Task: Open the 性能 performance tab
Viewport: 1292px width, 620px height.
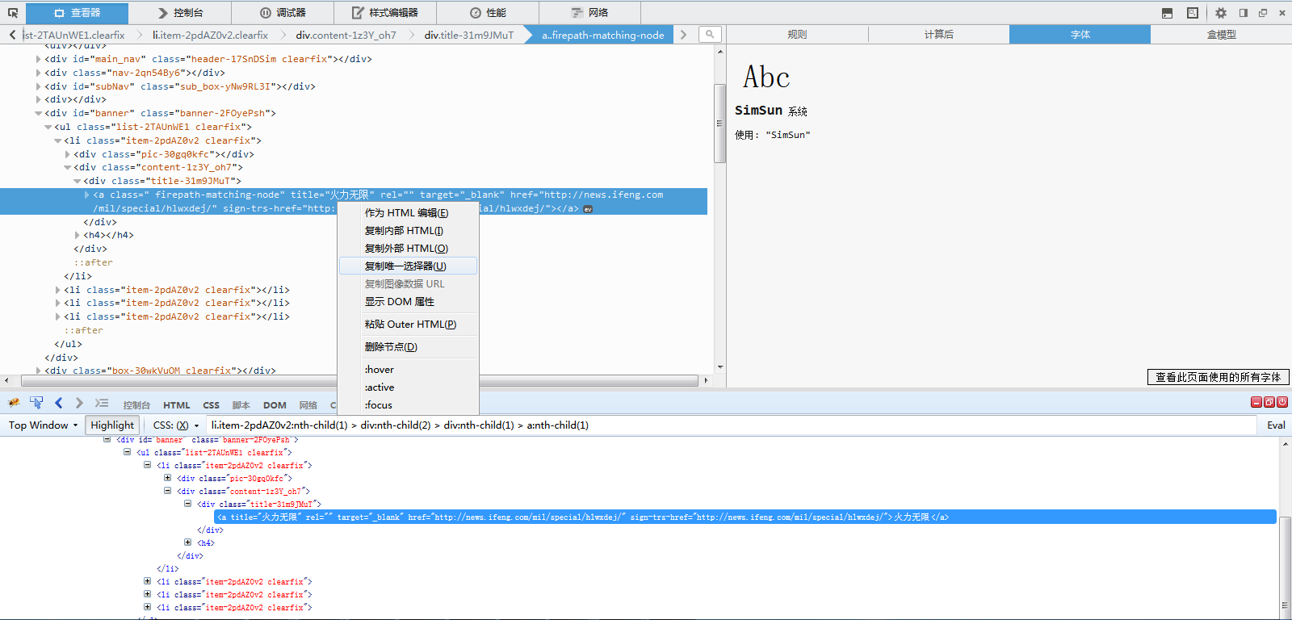Action: [488, 13]
